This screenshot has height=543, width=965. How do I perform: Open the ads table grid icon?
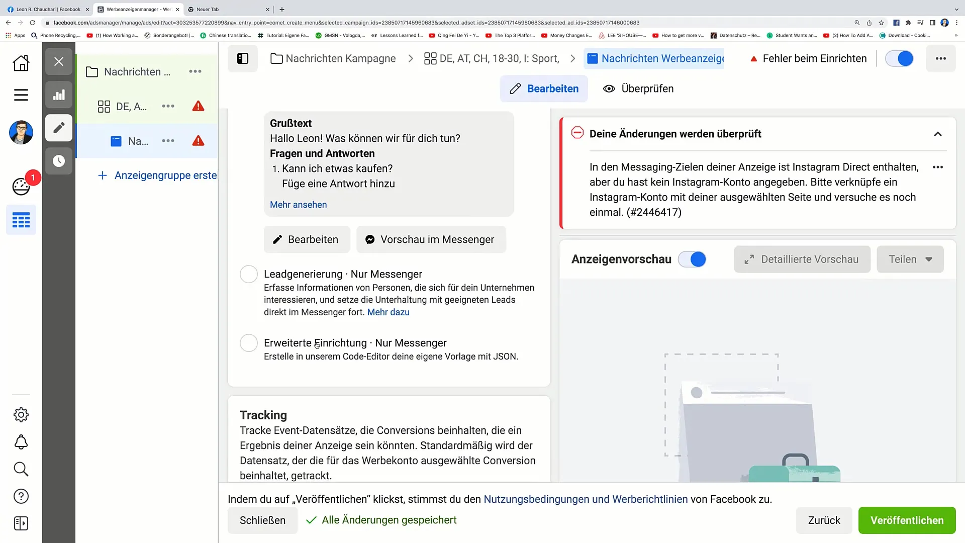coord(21,220)
